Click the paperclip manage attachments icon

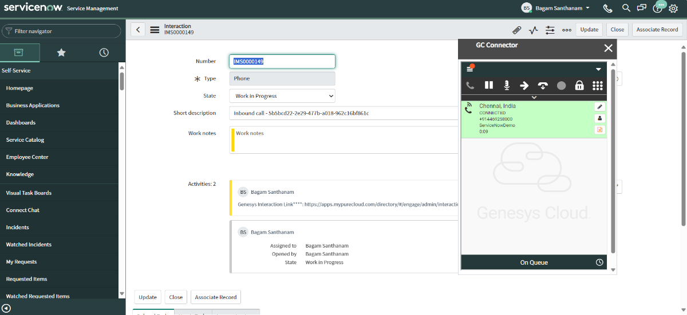coord(516,30)
